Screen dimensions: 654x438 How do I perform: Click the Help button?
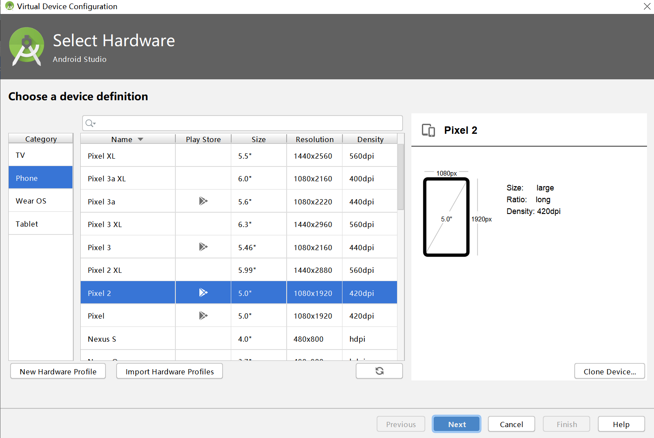click(x=621, y=424)
